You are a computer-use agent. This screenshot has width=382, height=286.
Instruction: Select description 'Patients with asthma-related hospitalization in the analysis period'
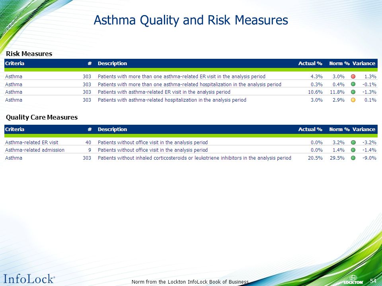(x=172, y=100)
